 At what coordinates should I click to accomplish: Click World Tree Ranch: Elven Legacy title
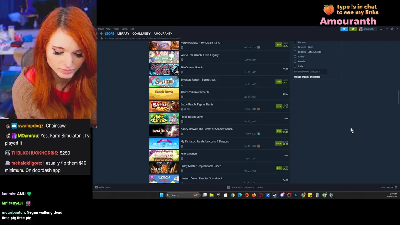[x=199, y=55]
